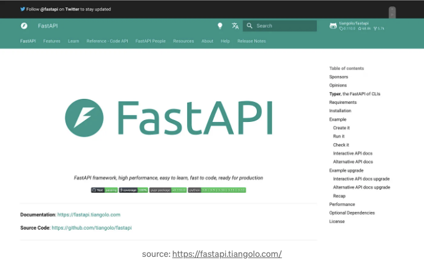Open the Resources tab
424x260 pixels.
tap(183, 41)
